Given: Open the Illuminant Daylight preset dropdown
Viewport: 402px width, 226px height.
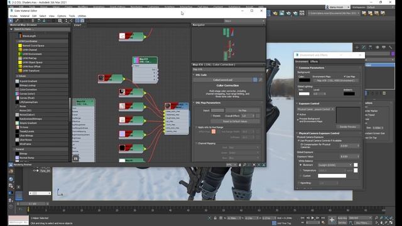Looking at the screenshot, I should pos(335,165).
